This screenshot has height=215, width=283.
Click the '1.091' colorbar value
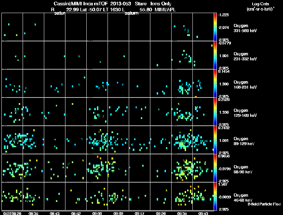pyautogui.click(x=224, y=141)
